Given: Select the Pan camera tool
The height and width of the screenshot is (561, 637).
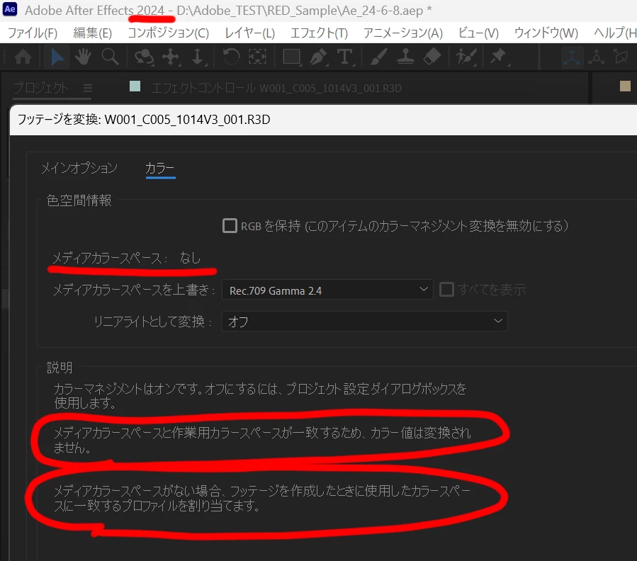Looking at the screenshot, I should pos(171,57).
